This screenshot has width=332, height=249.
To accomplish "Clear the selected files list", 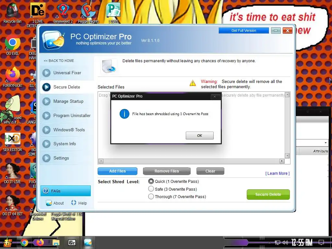I will click(210, 171).
